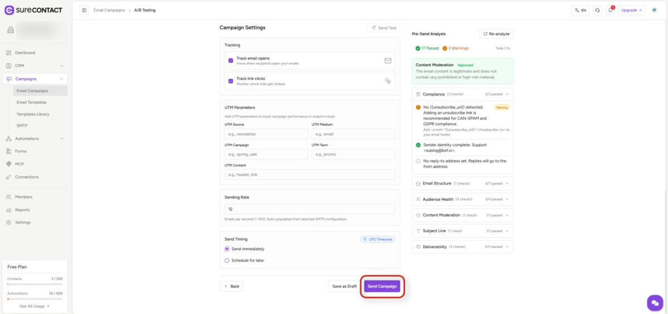Screen dimensions: 668x314
Task: Click the Sending Rate field showing 12
Action: click(310, 209)
